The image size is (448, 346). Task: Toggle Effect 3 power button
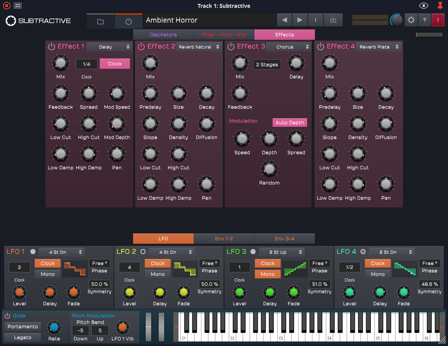tap(231, 46)
